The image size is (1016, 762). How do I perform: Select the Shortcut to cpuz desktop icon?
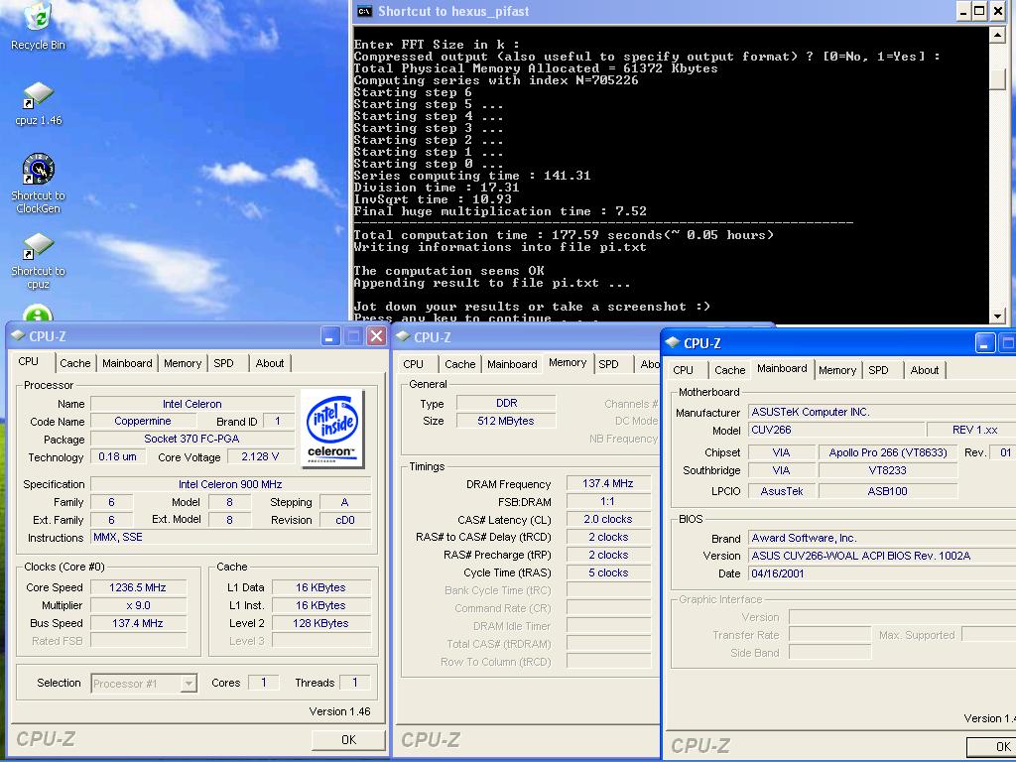[39, 262]
